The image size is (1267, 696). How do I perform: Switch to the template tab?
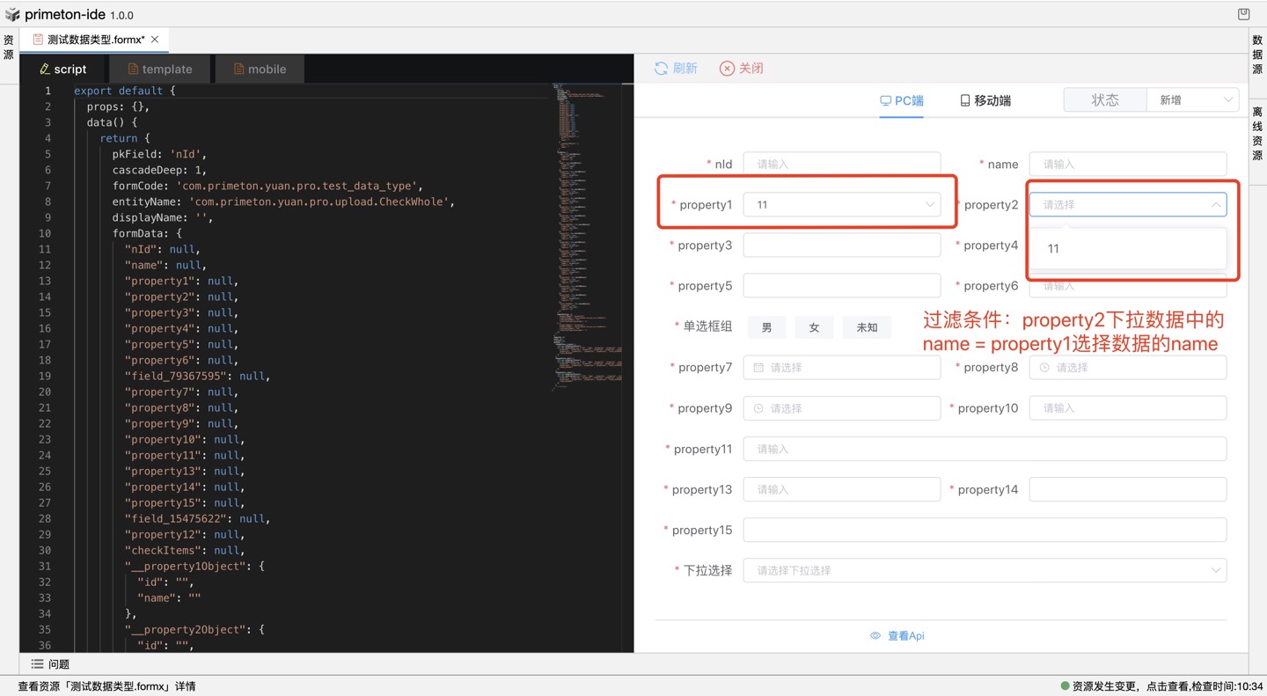point(160,70)
